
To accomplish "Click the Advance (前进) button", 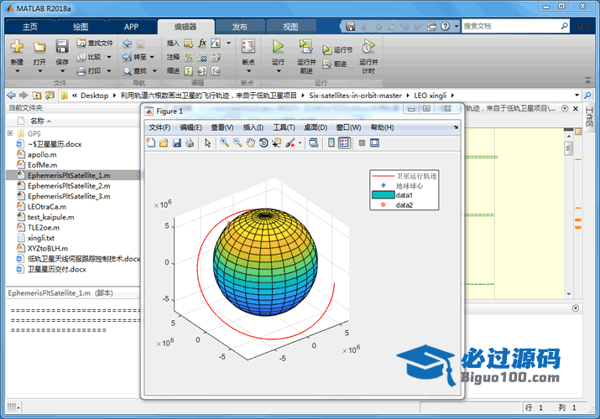I will pos(335,64).
